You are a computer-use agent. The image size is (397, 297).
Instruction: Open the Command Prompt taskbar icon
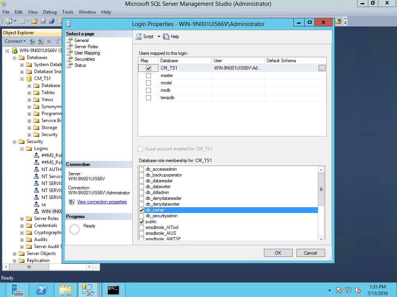(113, 290)
